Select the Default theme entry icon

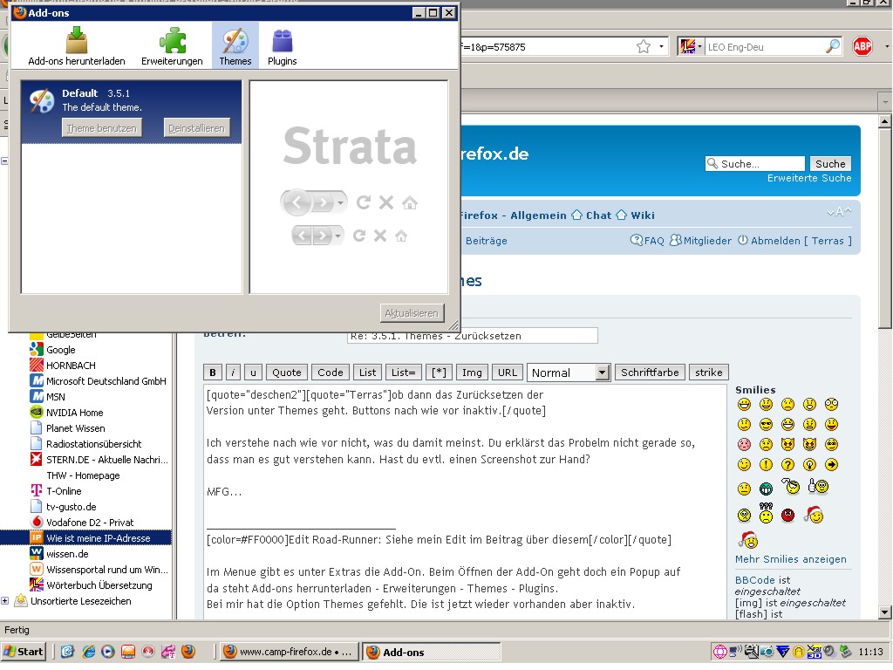(42, 101)
